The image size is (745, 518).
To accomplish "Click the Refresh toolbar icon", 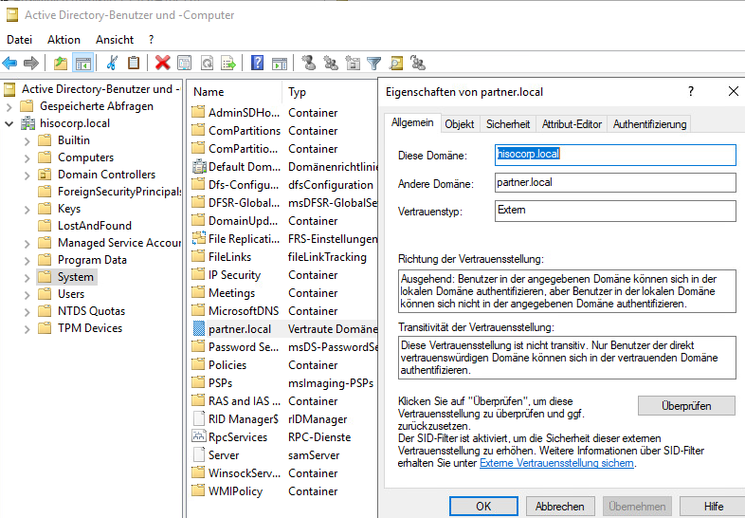I will coord(207,63).
